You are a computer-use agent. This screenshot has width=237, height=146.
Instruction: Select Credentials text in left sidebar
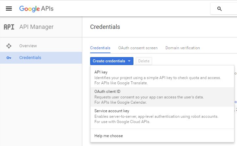tap(30, 58)
